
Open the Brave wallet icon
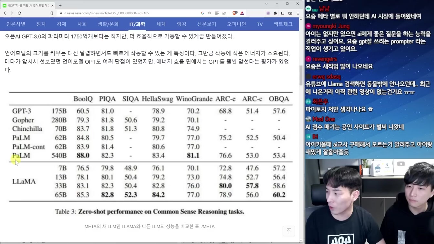pyautogui.click(x=290, y=13)
